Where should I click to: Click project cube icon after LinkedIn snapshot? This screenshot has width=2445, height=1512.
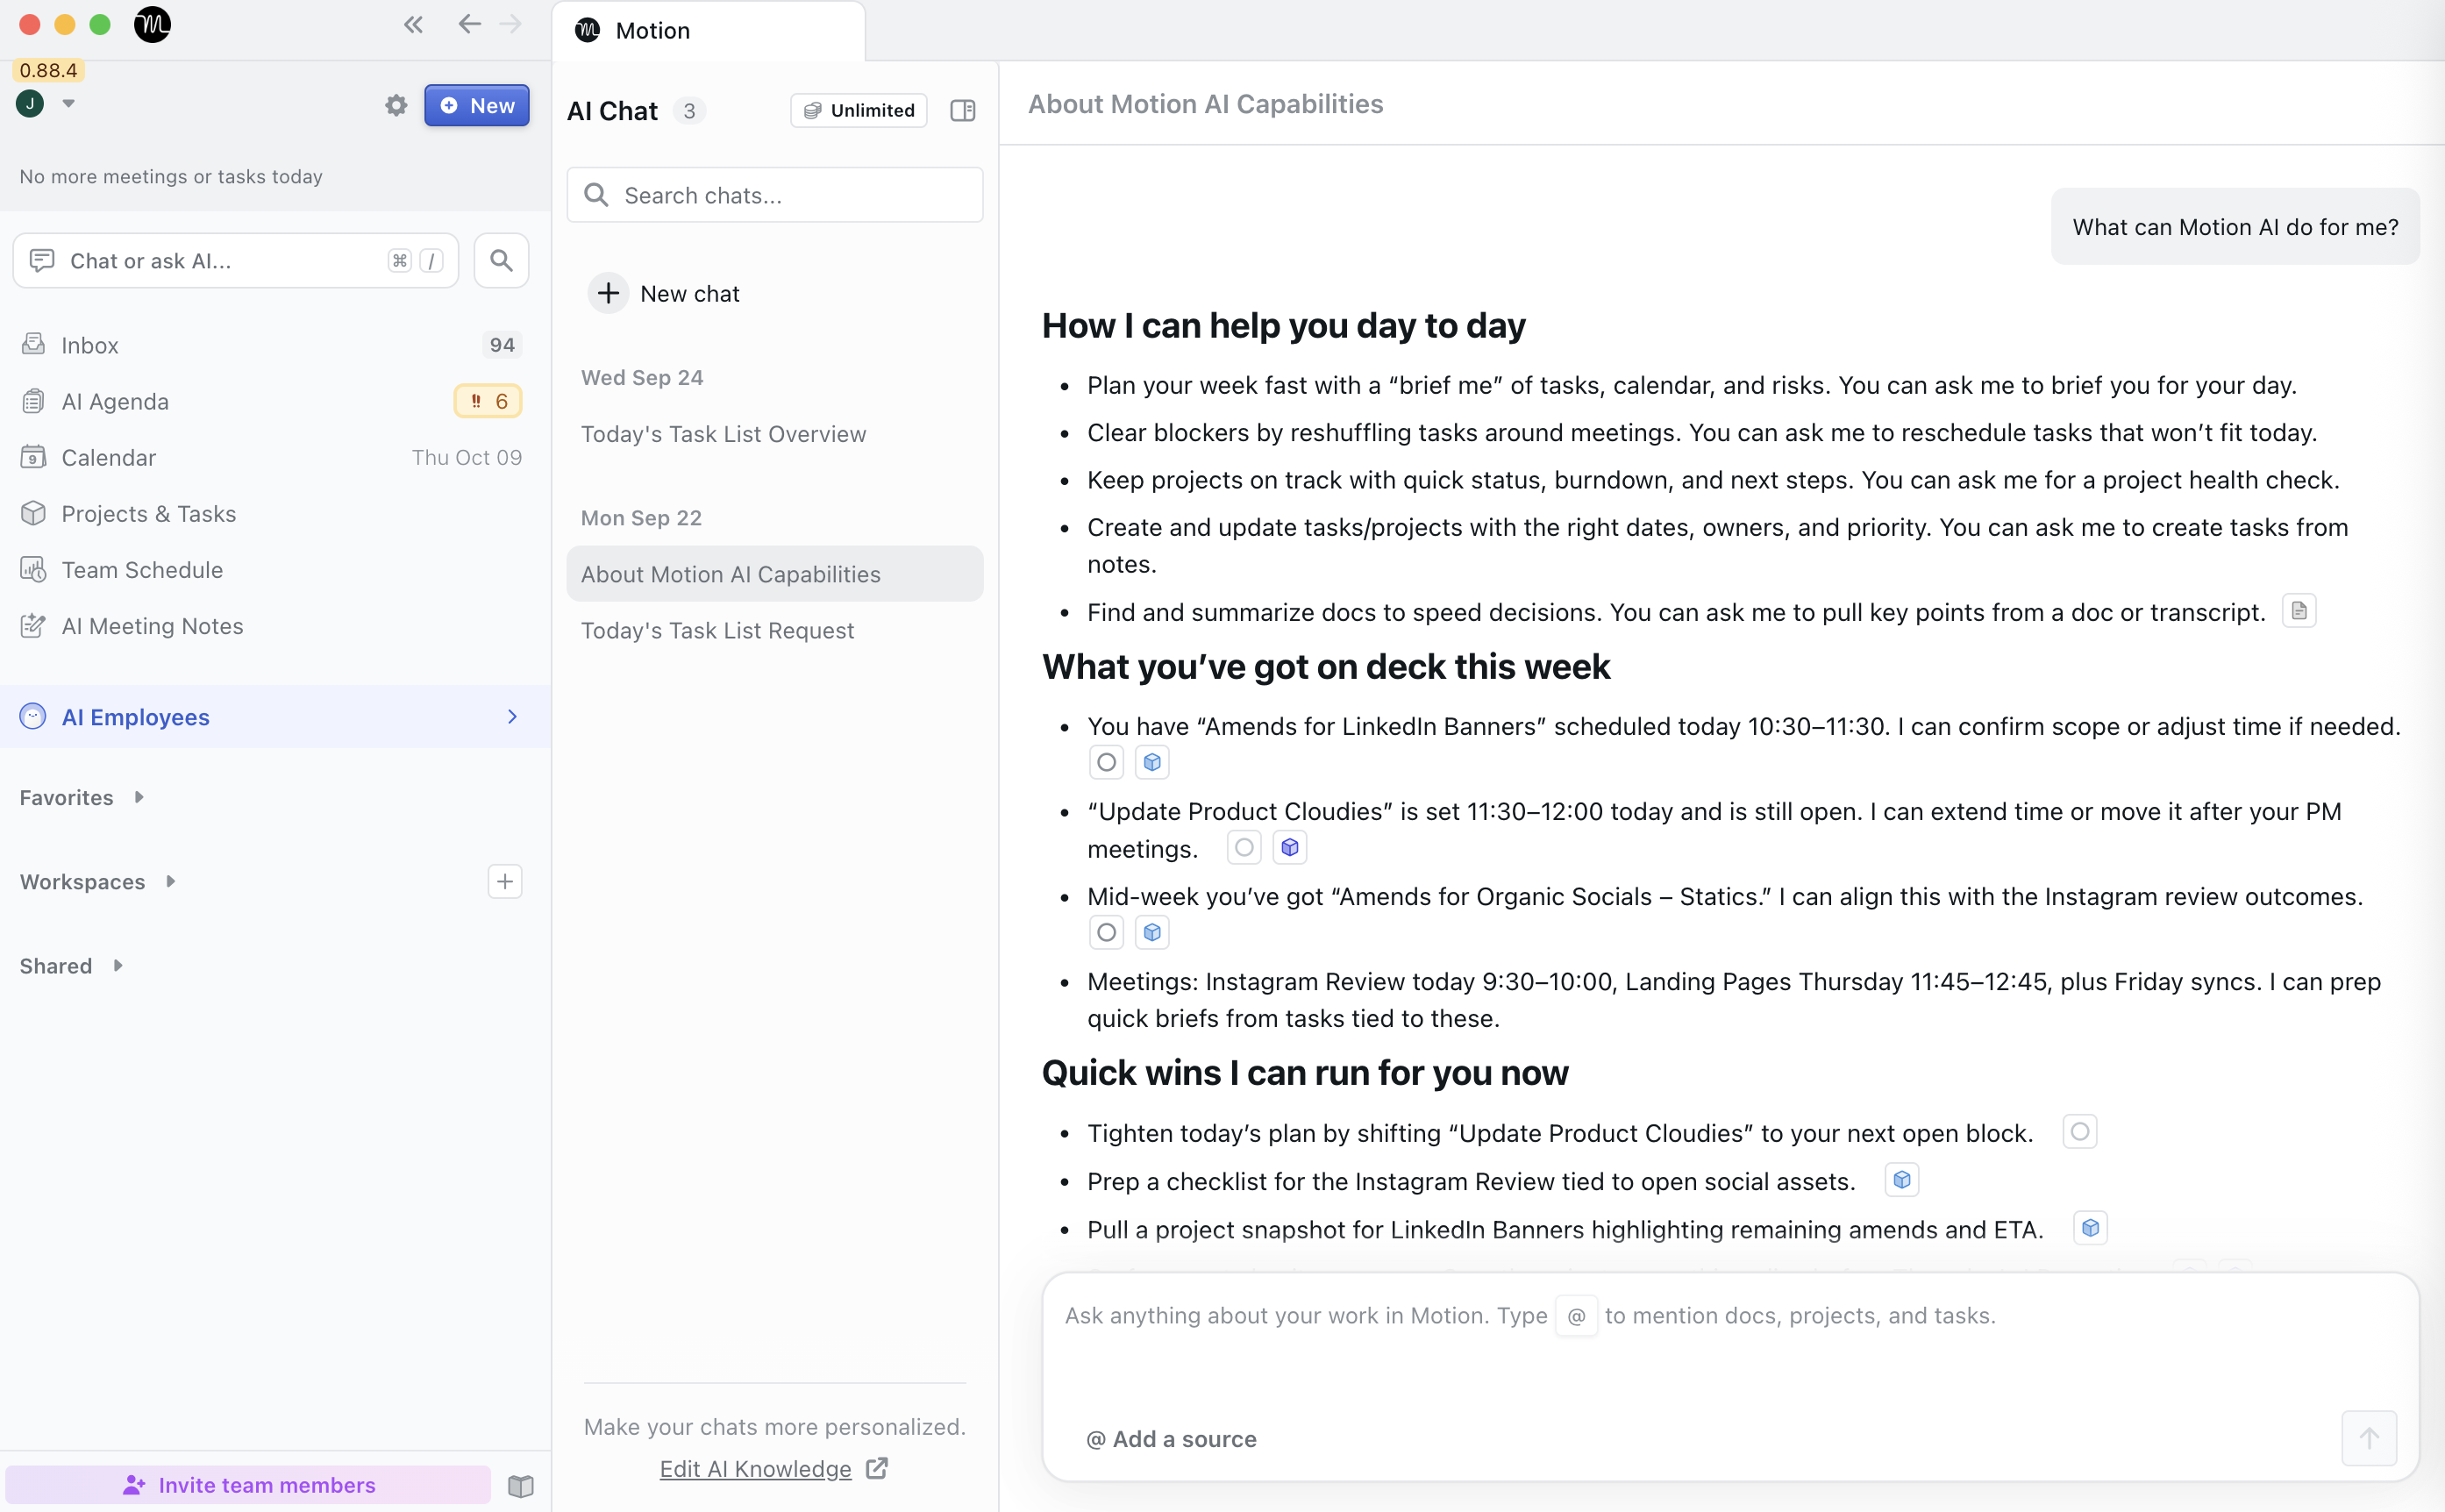tap(2090, 1228)
